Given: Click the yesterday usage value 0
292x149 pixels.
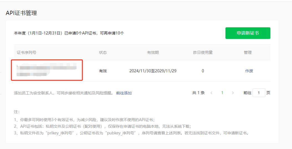Looking at the screenshot, I should click(203, 71).
